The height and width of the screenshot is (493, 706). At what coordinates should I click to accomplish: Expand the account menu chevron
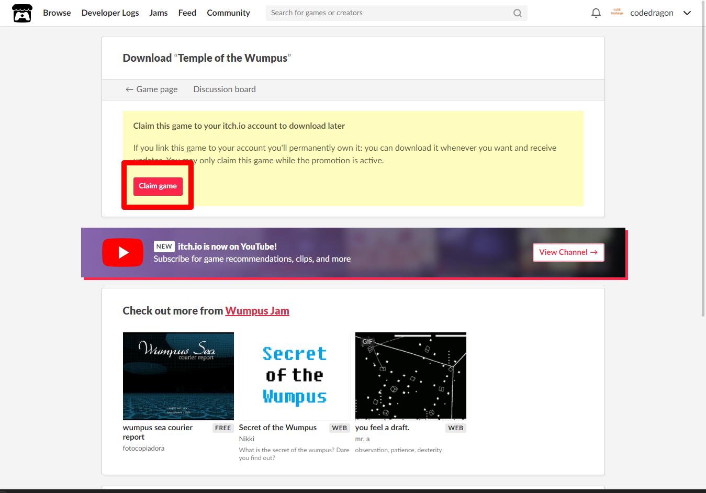click(x=687, y=13)
